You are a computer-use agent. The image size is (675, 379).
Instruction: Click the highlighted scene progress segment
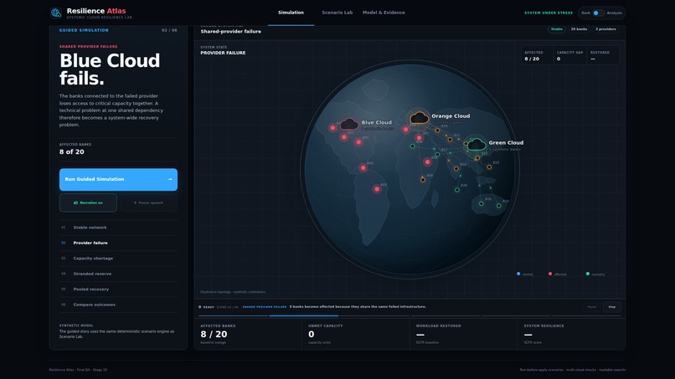[x=304, y=315]
